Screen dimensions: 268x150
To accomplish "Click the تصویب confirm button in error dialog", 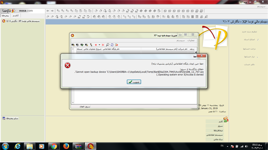I will point(134,82).
